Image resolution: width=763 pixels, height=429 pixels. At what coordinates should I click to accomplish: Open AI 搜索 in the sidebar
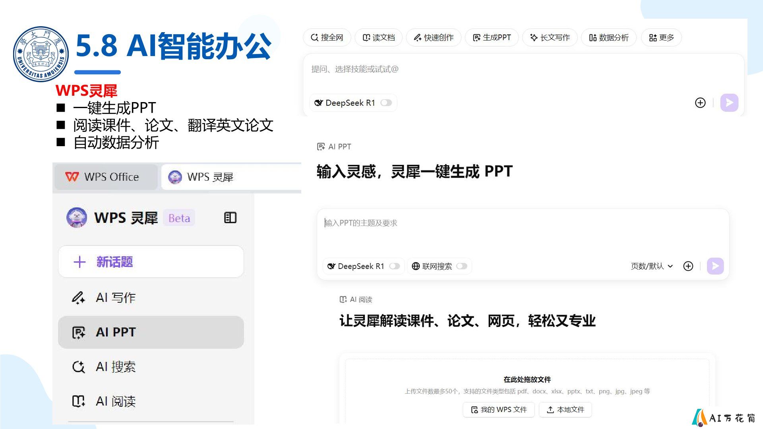(x=151, y=367)
